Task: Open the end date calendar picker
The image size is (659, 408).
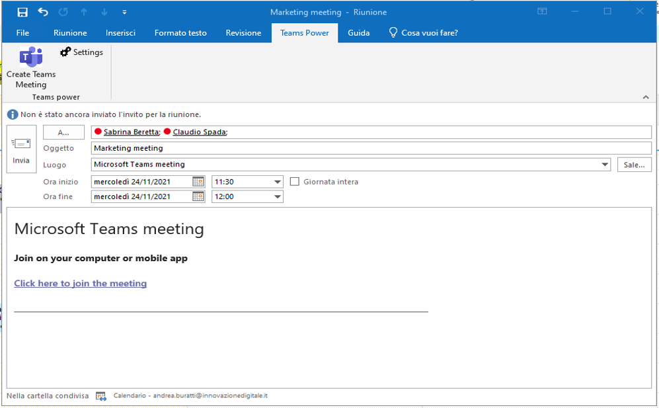Action: (x=198, y=196)
